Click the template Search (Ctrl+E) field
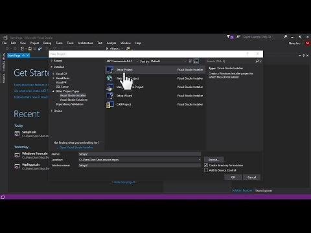The width and height of the screenshot is (311, 233). (231, 61)
